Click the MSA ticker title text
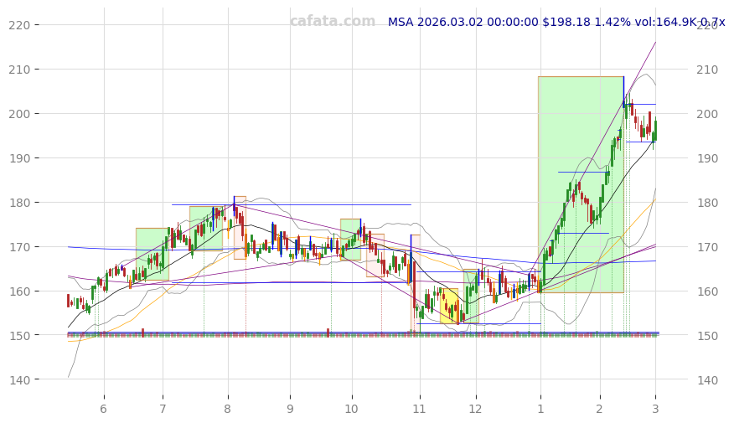Viewport: 734px width, 423px height. click(x=400, y=23)
